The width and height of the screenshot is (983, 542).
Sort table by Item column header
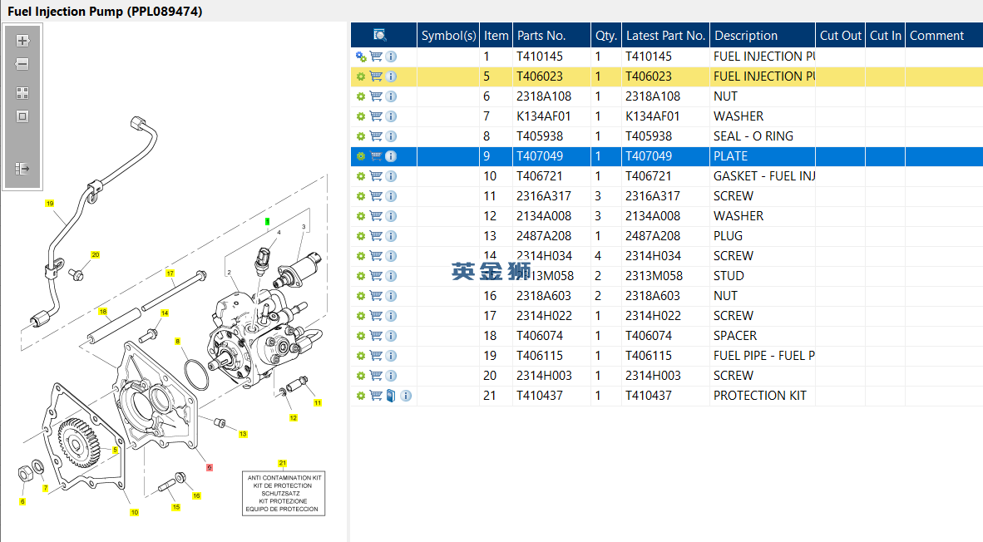pos(496,35)
